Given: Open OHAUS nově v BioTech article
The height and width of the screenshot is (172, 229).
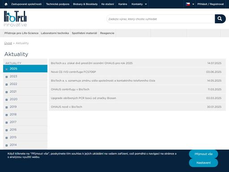Looking at the screenshot, I should coord(66,107).
